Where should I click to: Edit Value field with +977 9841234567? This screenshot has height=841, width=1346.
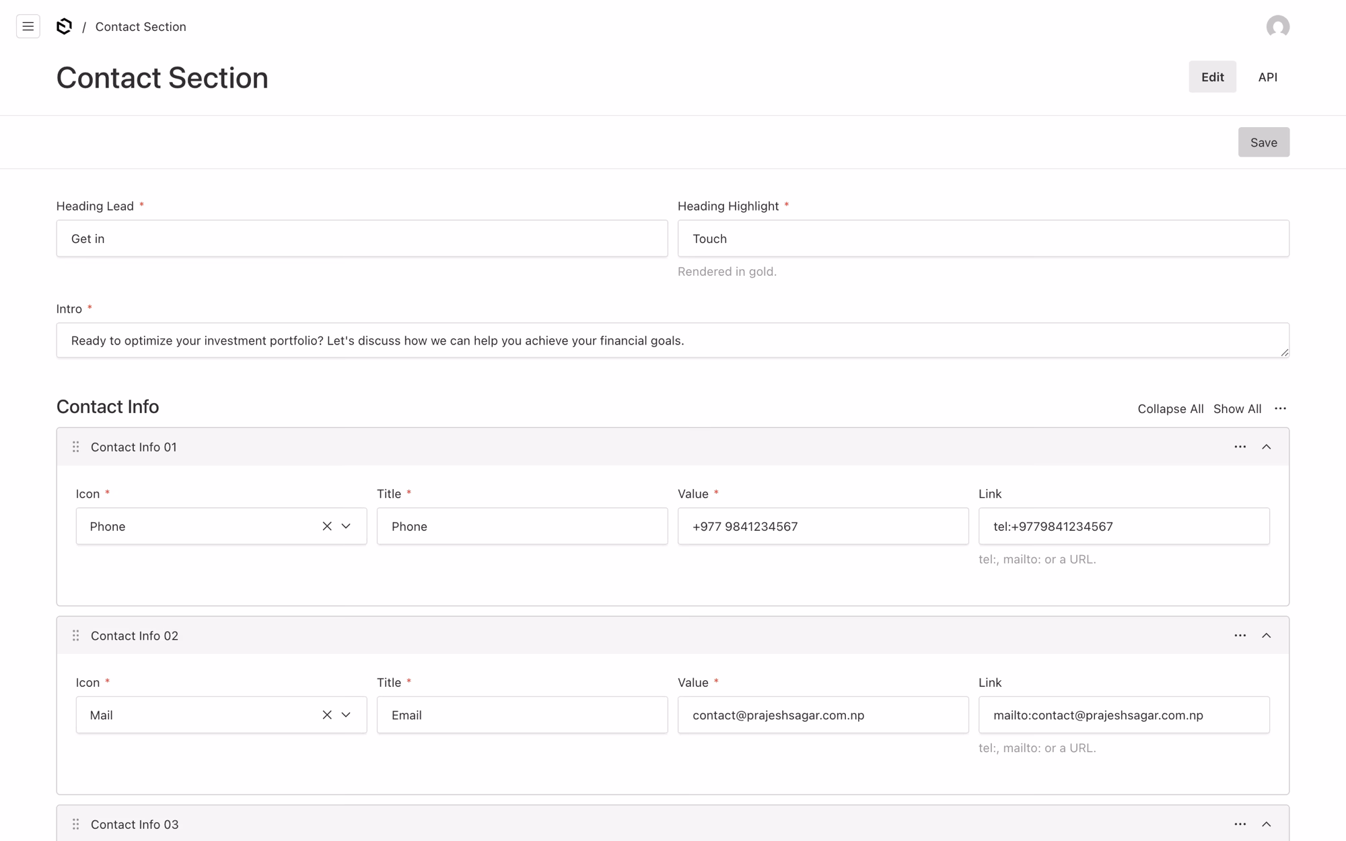pos(823,526)
